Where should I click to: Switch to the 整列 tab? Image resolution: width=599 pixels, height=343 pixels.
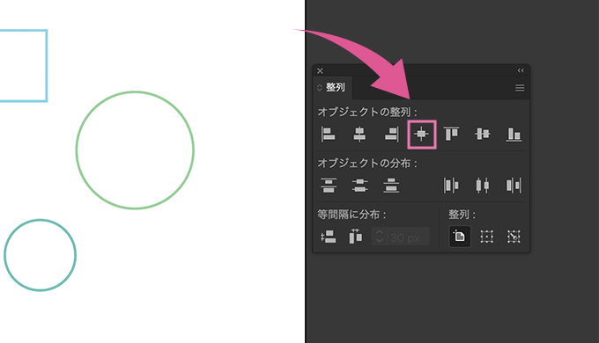tap(335, 87)
